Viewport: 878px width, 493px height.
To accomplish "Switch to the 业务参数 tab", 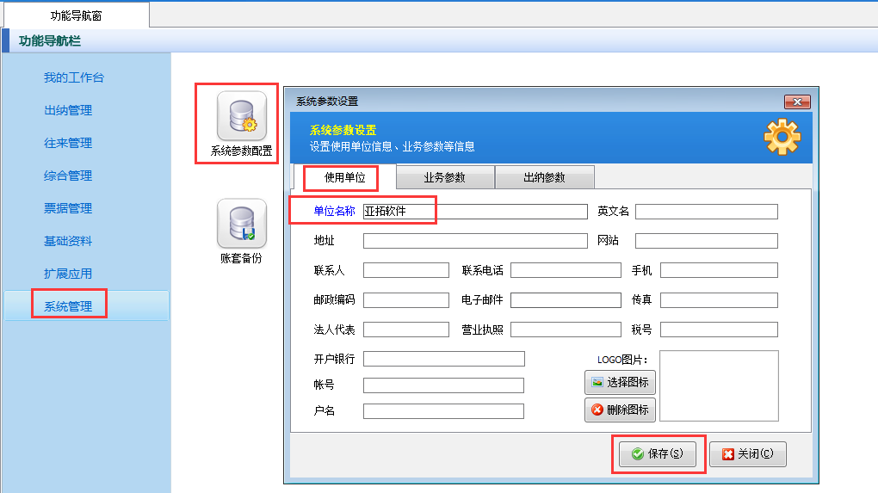I will point(444,178).
